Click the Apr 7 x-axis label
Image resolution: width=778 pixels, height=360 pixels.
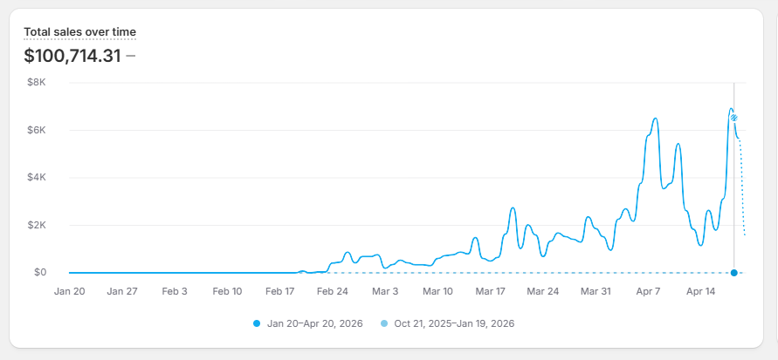click(x=648, y=292)
